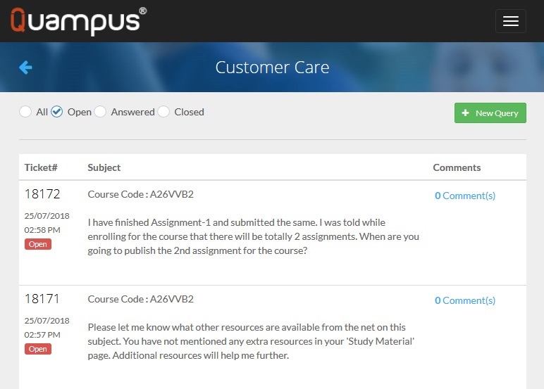Screen dimensions: 544x389
Task: Choose the Answered radio option
Action: tap(100, 112)
